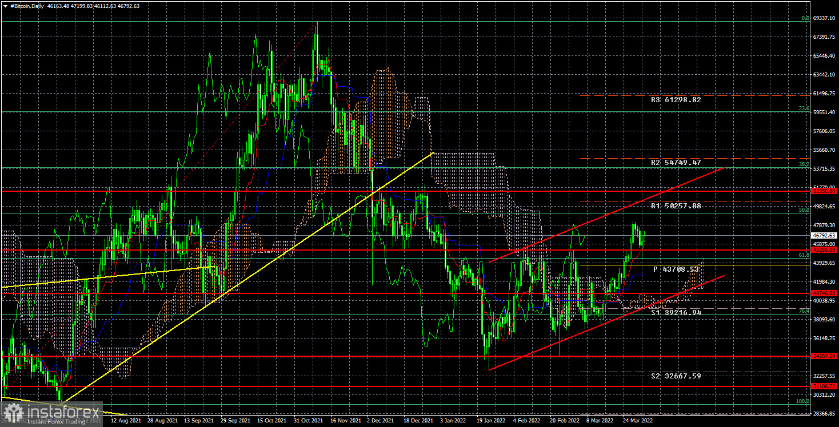Click the 36148.25 price axis value
Image resolution: width=839 pixels, height=427 pixels.
[x=825, y=339]
